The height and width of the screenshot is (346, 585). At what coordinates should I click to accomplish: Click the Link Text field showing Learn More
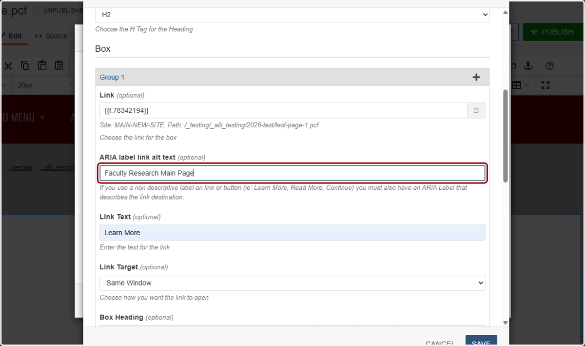pyautogui.click(x=292, y=232)
